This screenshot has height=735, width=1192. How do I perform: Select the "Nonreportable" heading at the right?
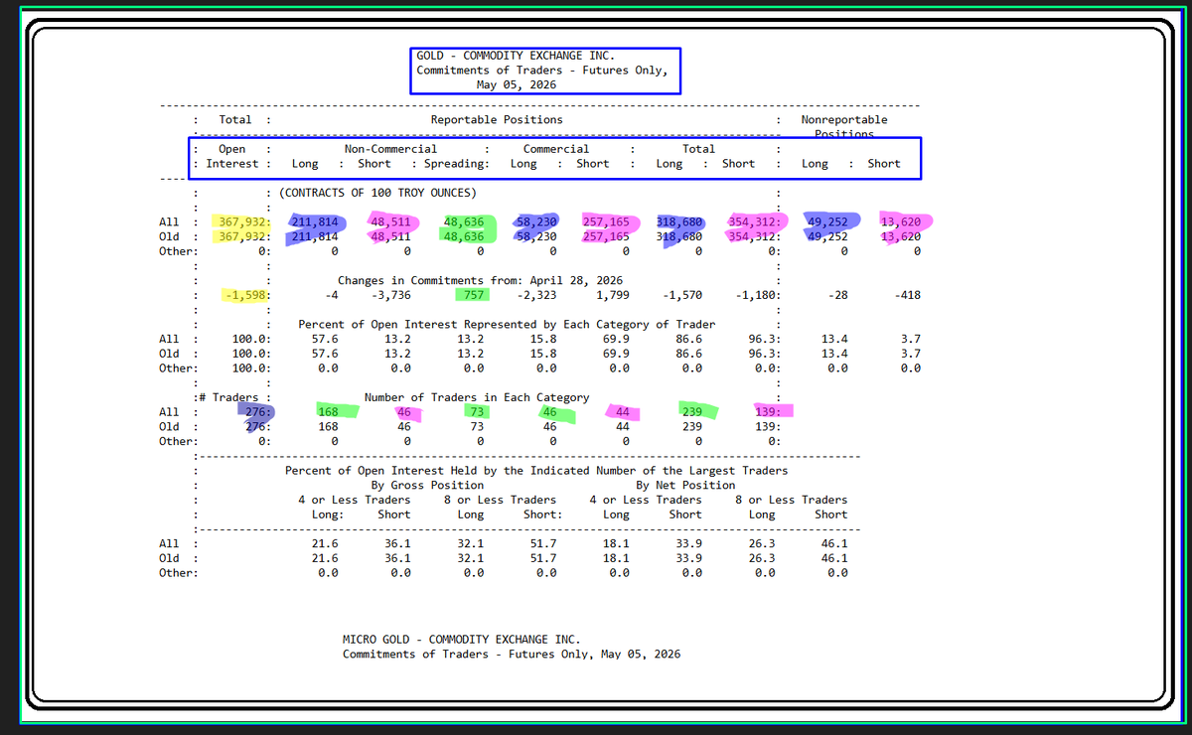pyautogui.click(x=844, y=119)
